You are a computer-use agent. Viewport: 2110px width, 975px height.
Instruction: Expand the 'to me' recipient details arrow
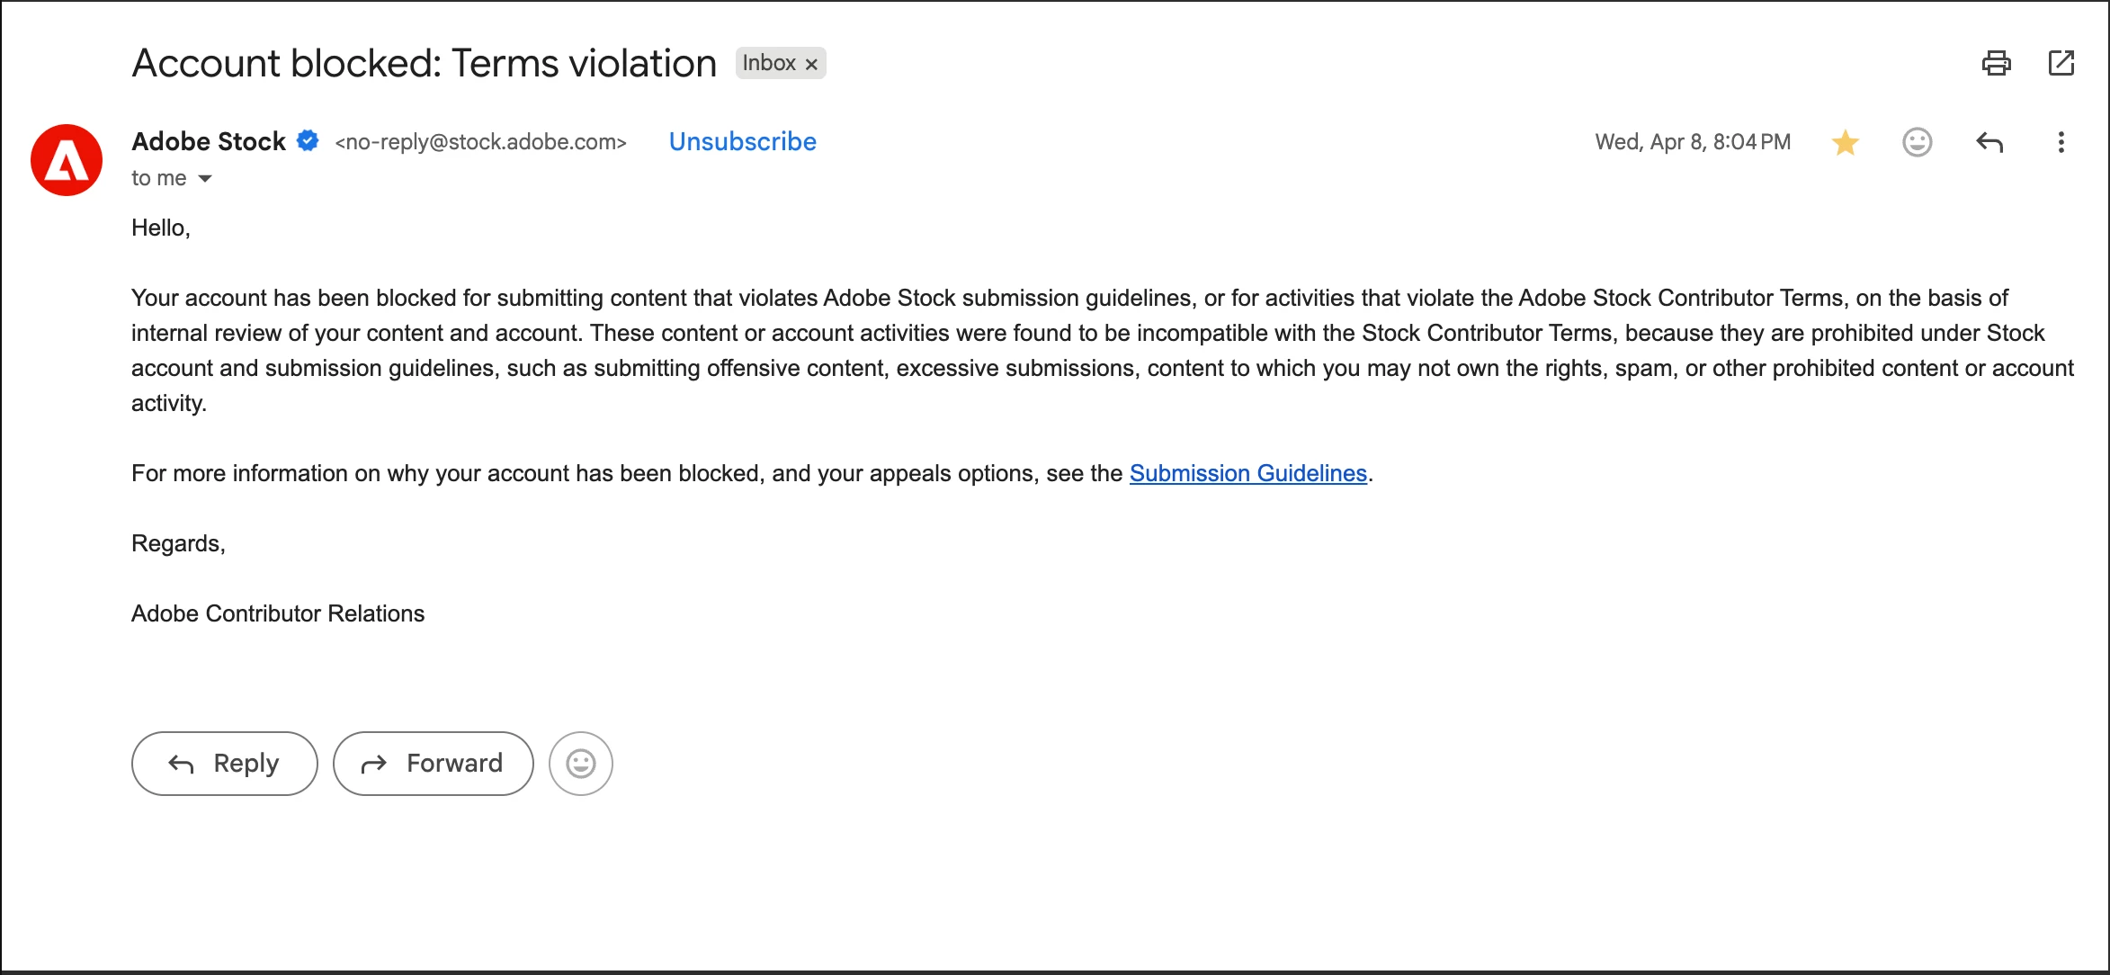click(205, 178)
